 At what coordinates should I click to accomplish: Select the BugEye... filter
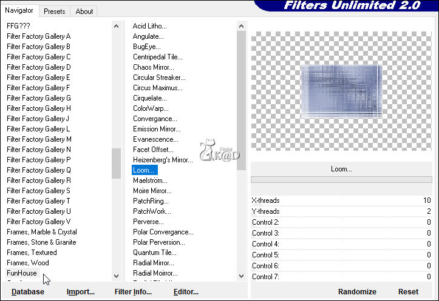tap(147, 47)
